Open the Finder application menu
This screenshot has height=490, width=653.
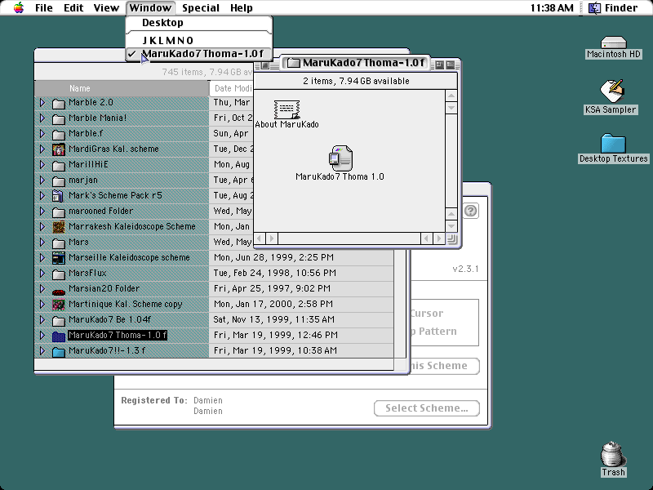point(613,7)
